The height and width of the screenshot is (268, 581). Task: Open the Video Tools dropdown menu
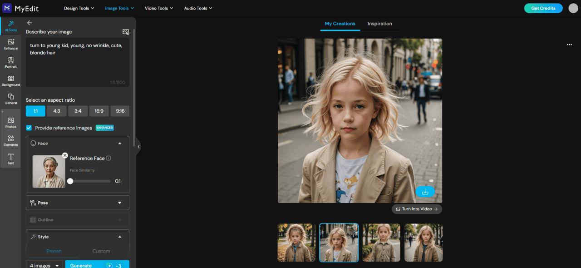[x=159, y=8]
